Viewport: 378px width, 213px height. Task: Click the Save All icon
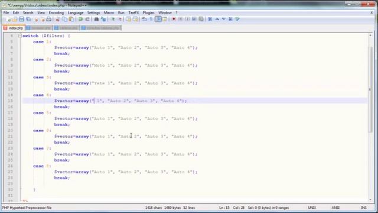pos(28,20)
